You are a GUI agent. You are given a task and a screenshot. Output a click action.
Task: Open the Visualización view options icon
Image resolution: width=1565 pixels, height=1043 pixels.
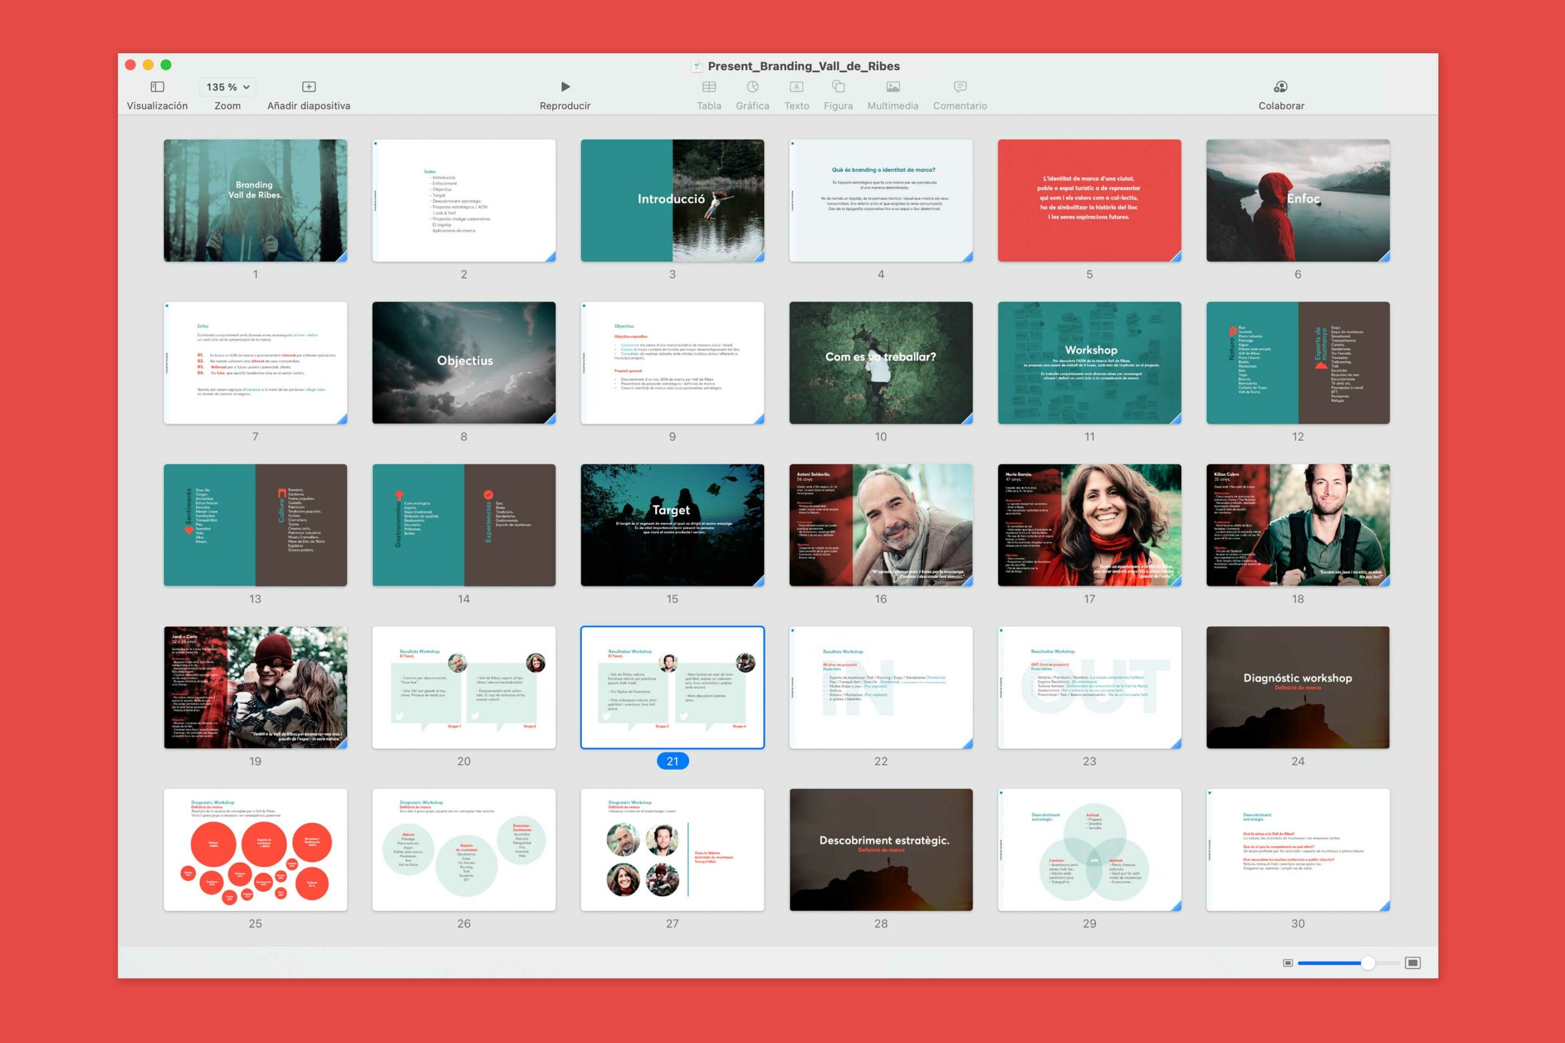click(x=157, y=87)
